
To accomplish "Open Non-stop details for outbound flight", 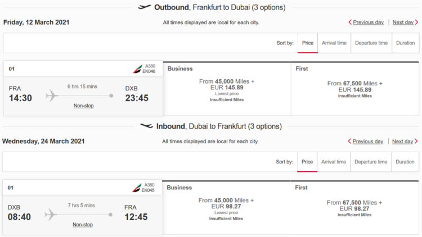I will (83, 106).
